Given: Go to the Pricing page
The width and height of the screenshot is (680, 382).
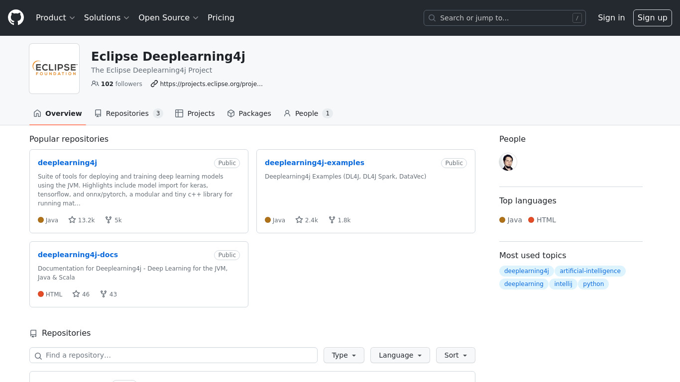Looking at the screenshot, I should [221, 18].
